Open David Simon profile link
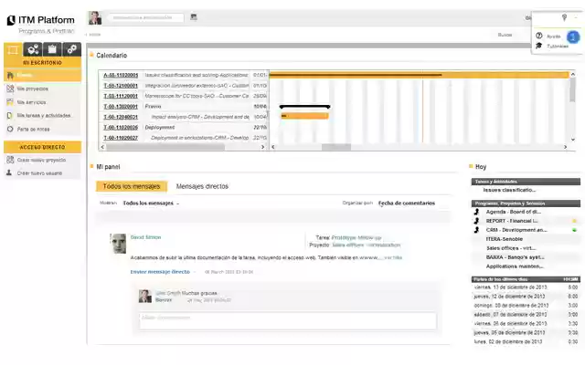Screen dimensions: 585x365 (x=145, y=237)
